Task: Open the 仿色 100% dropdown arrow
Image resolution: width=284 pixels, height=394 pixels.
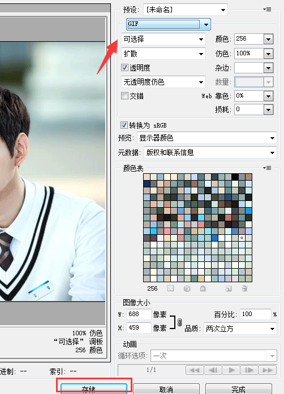Action: click(x=268, y=54)
